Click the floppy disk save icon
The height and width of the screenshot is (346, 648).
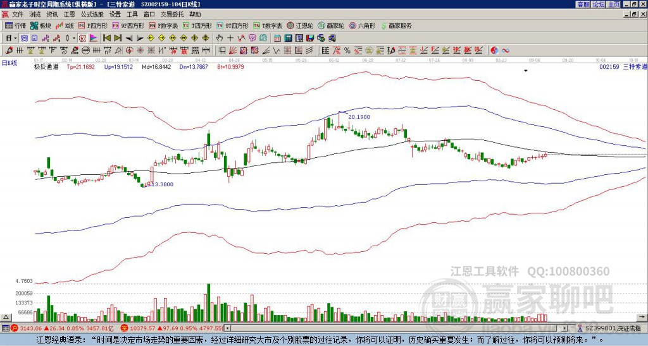click(310, 38)
